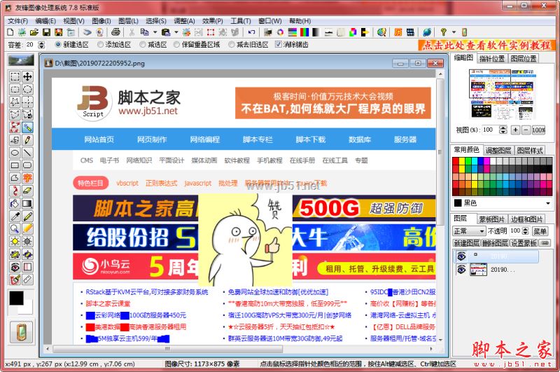Image resolution: width=560 pixels, height=372 pixels.
Task: Open the 图层(L) menu
Action: point(128,21)
